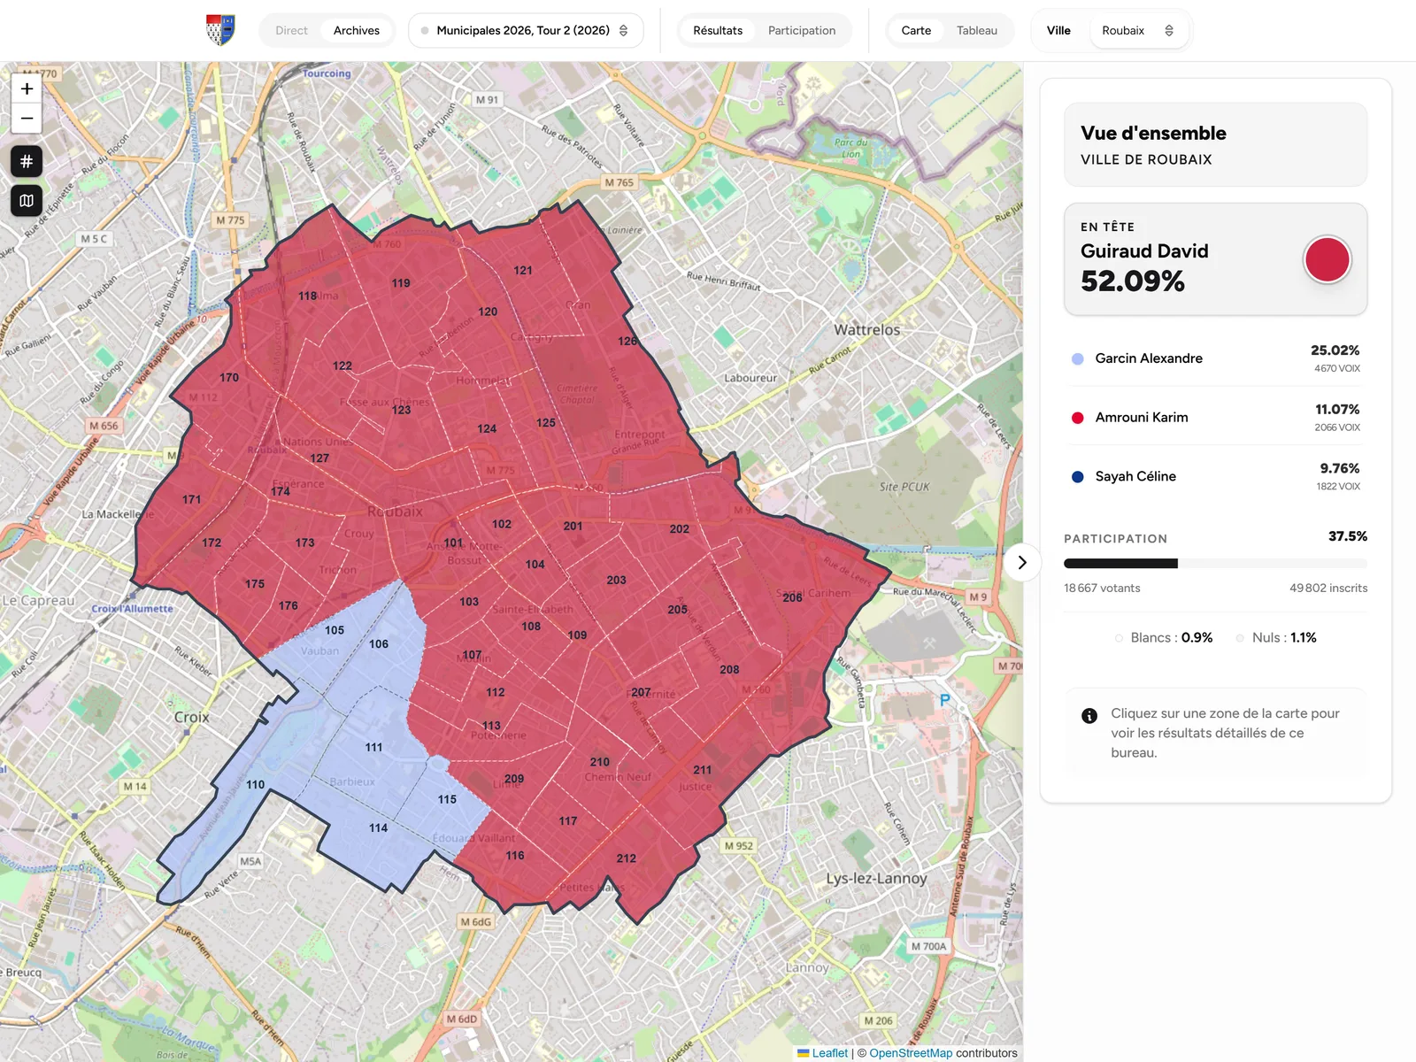Switch to Carte display
The width and height of the screenshot is (1416, 1062).
(916, 30)
